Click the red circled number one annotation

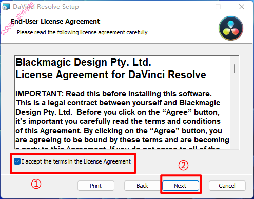pyautogui.click(x=36, y=184)
